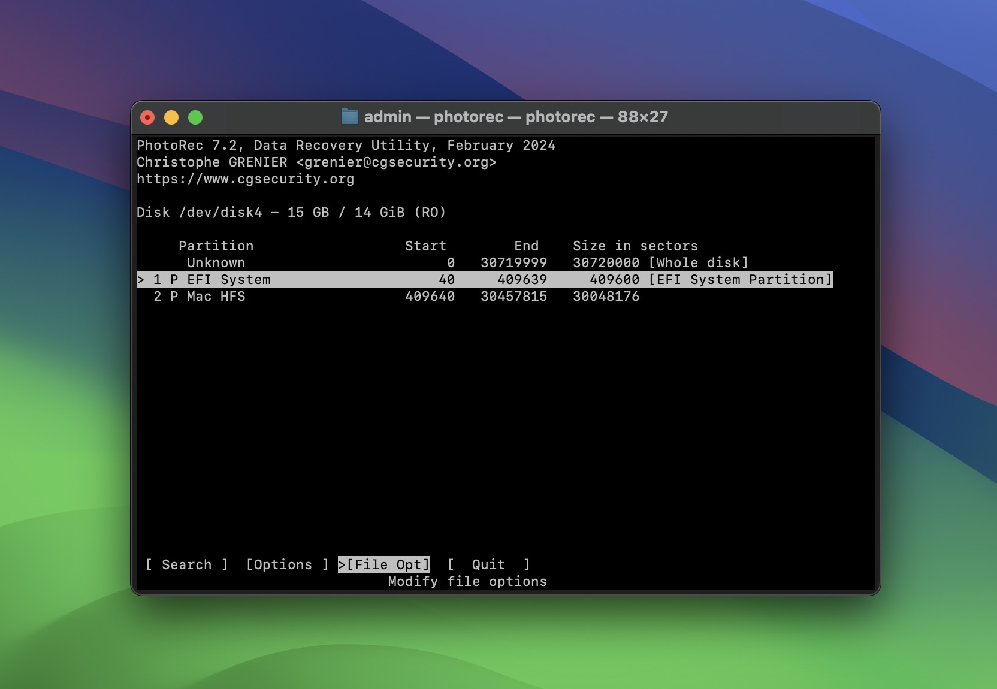Screen dimensions: 997x689
Task: Click the End column header
Action: [526, 246]
